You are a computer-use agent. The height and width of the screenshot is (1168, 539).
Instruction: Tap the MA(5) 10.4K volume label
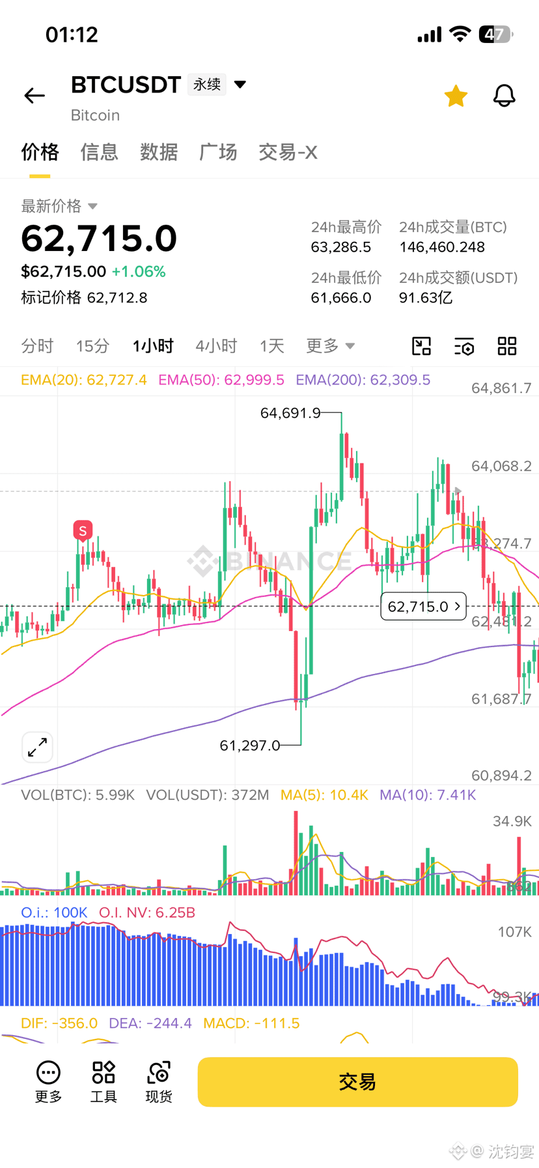(x=324, y=795)
